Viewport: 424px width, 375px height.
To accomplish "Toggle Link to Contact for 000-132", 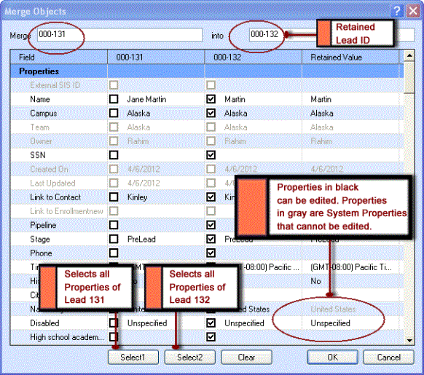I will tap(211, 197).
